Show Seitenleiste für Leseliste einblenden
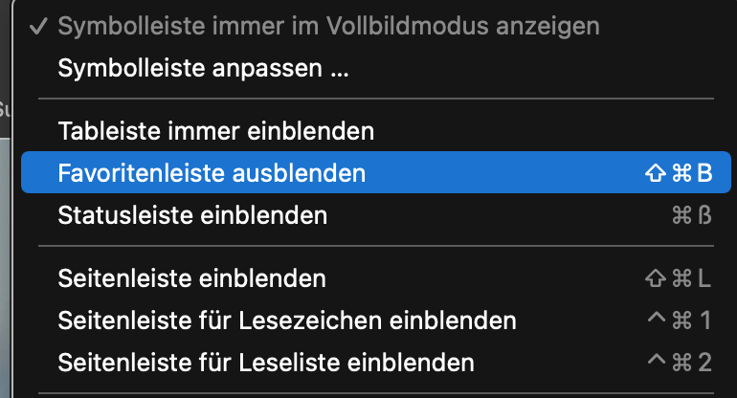This screenshot has height=398, width=737. tap(266, 363)
